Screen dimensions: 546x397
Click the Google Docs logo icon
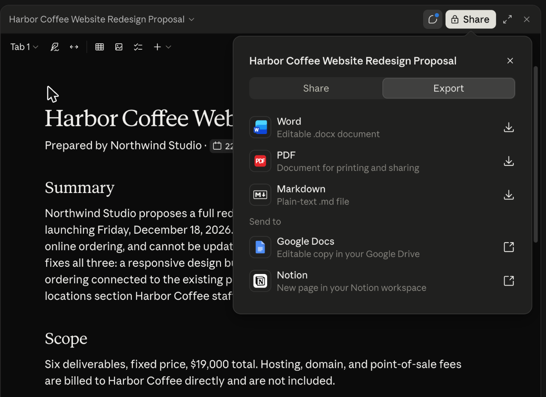tap(260, 247)
